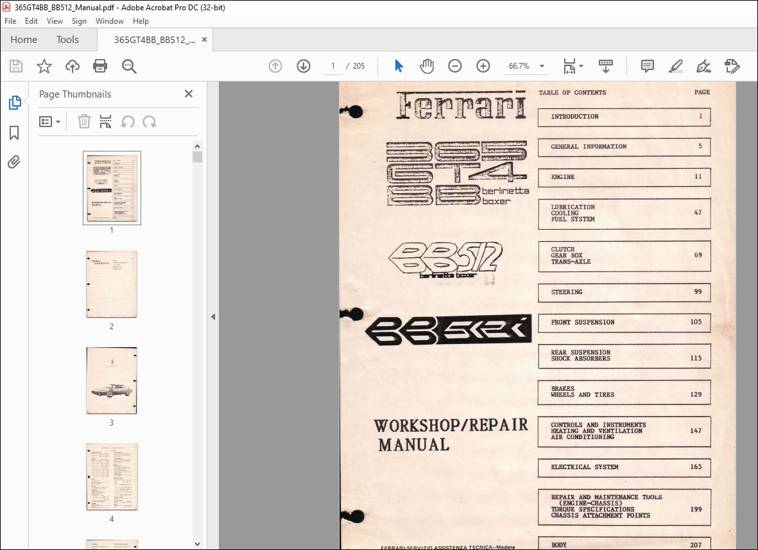The image size is (758, 550).
Task: Open the Bookmarks panel icon
Action: pyautogui.click(x=14, y=133)
